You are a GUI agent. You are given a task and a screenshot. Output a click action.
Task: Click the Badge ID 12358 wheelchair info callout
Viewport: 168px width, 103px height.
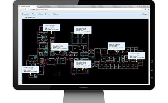coord(60,47)
